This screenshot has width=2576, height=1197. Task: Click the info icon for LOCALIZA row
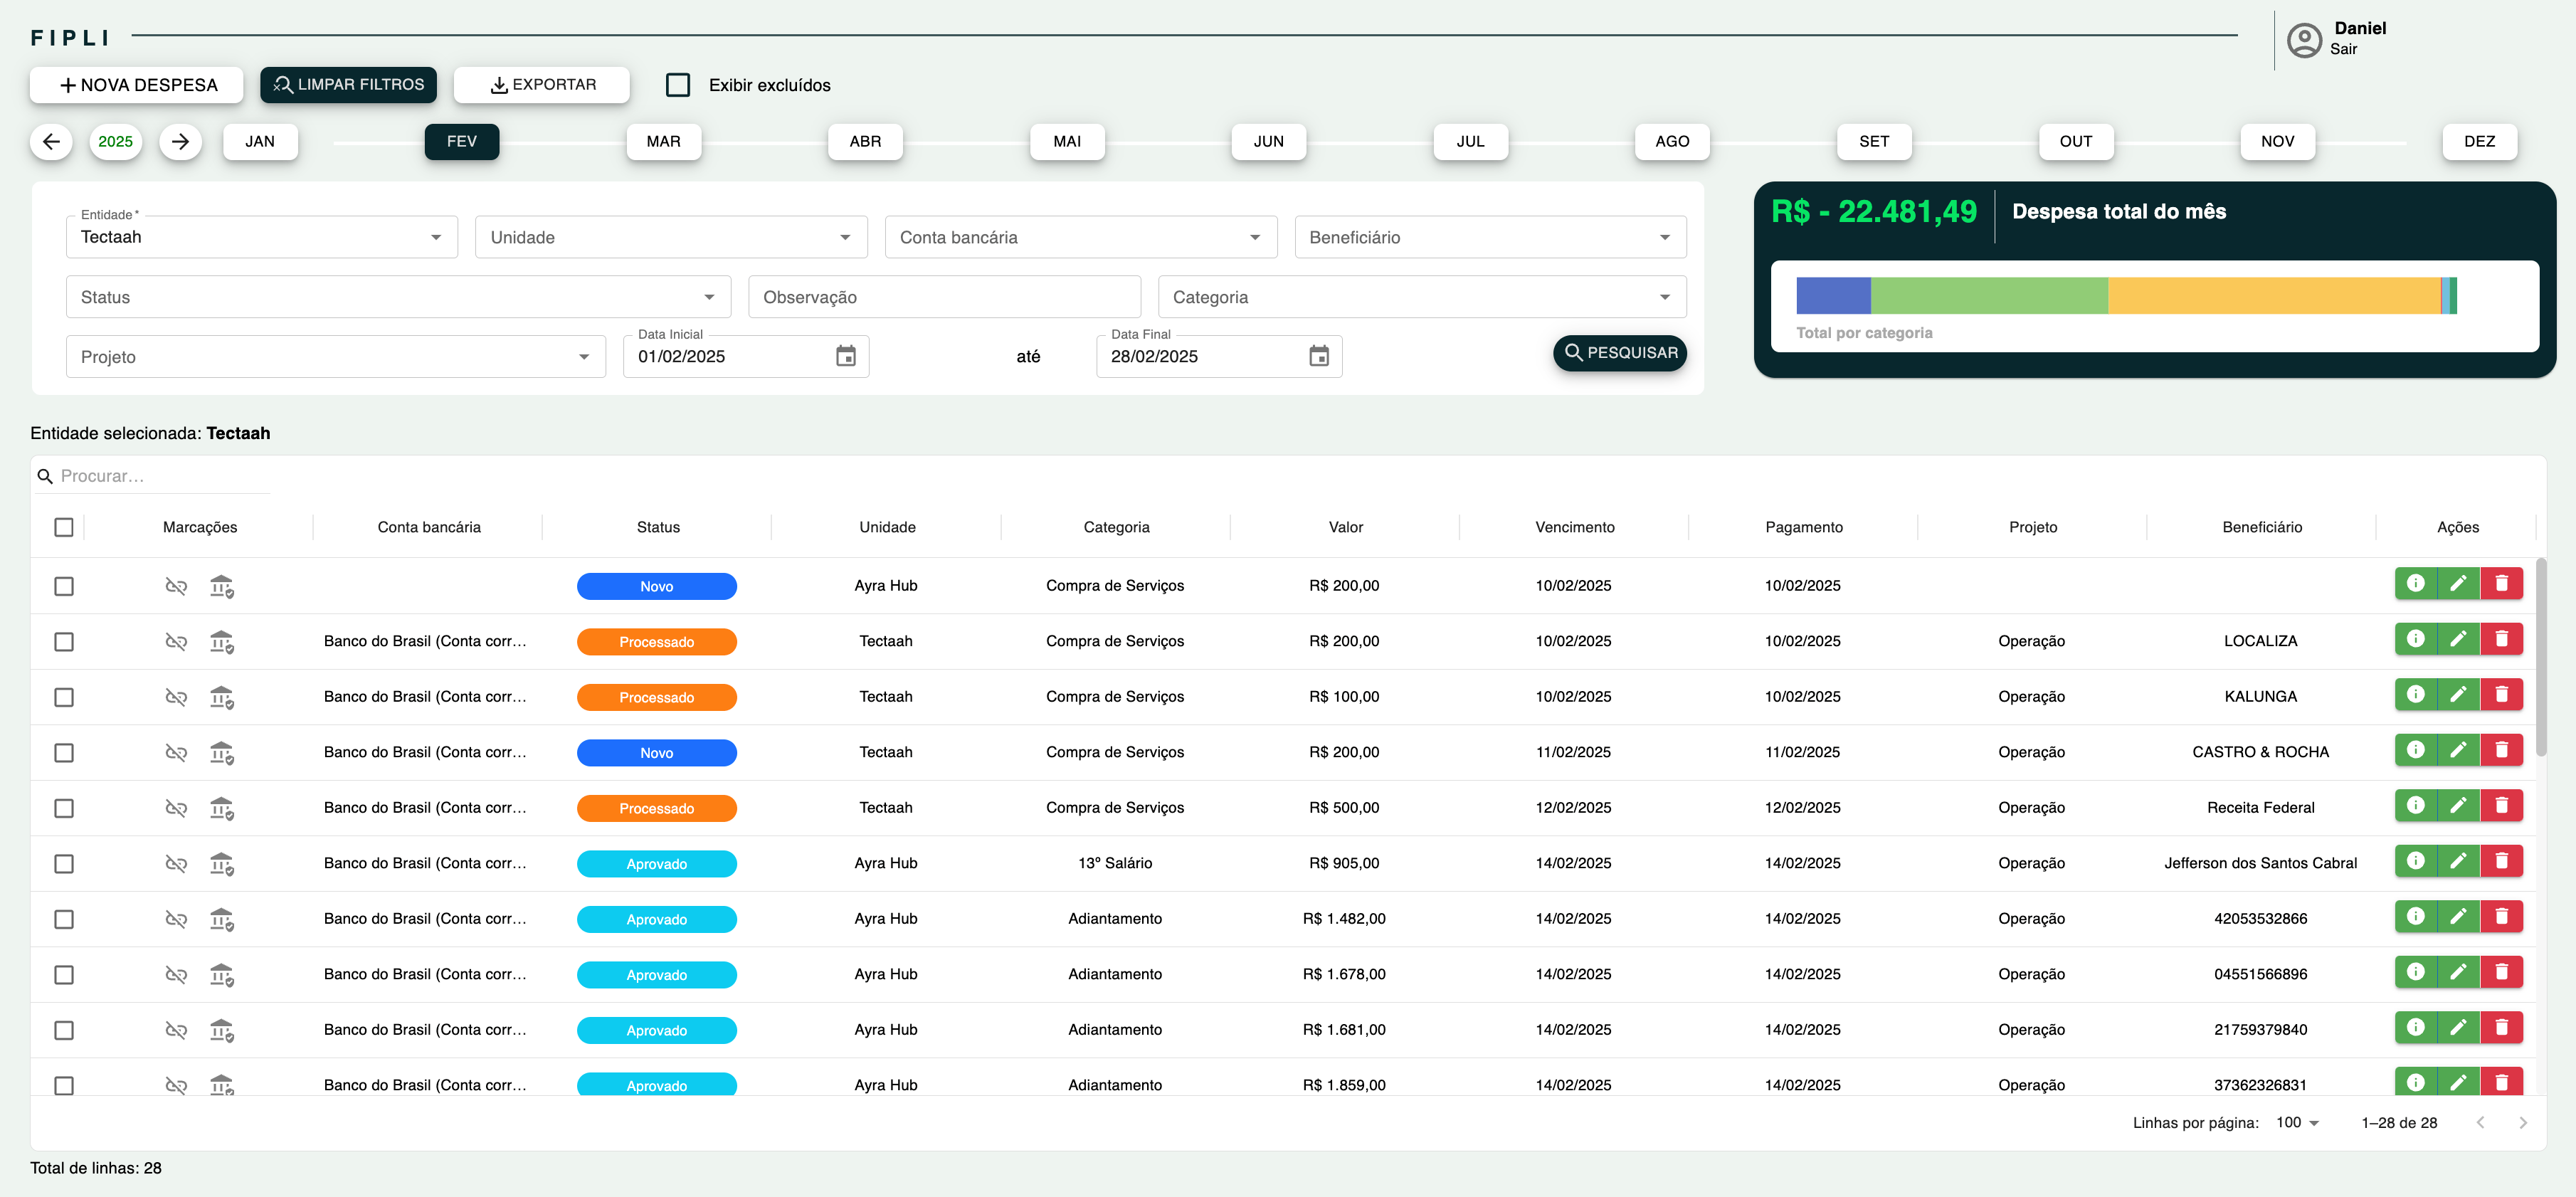[x=2415, y=639]
